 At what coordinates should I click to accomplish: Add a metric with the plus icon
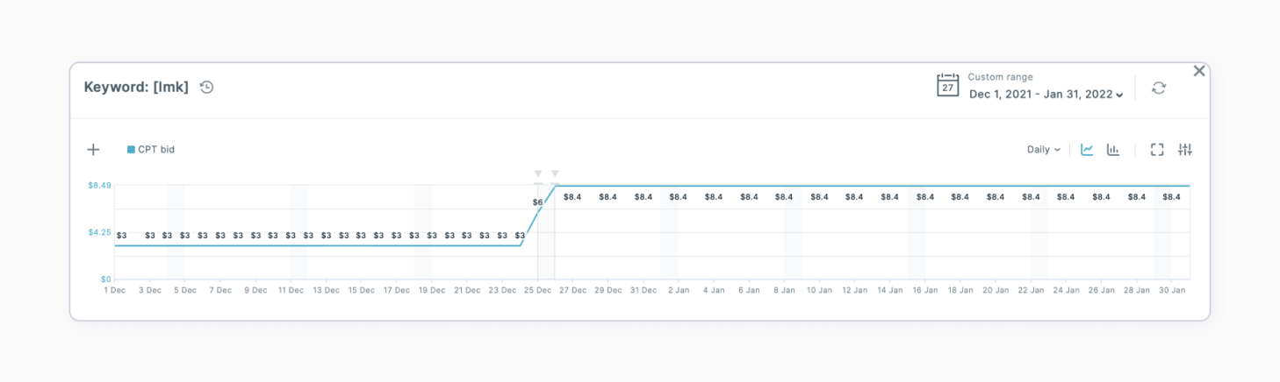coord(93,150)
